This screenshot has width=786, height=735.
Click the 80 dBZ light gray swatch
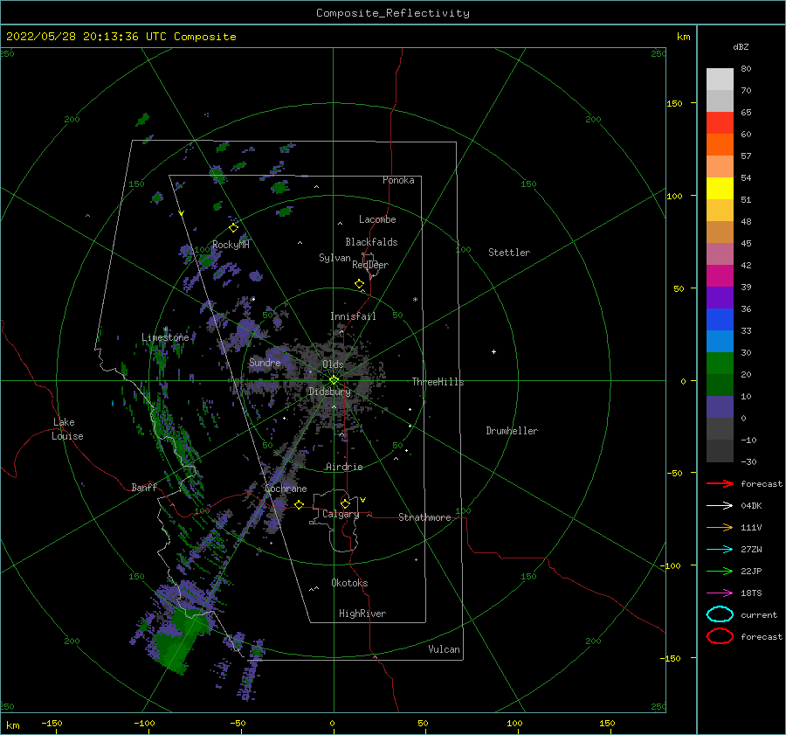[x=720, y=80]
